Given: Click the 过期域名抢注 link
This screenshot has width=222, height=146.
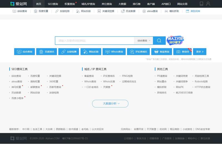Looking at the screenshot, I should 129,82.
